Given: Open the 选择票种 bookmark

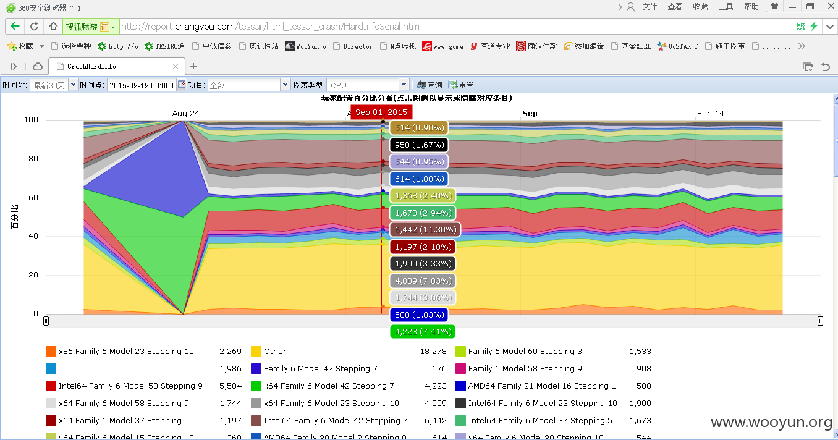Looking at the screenshot, I should [72, 46].
